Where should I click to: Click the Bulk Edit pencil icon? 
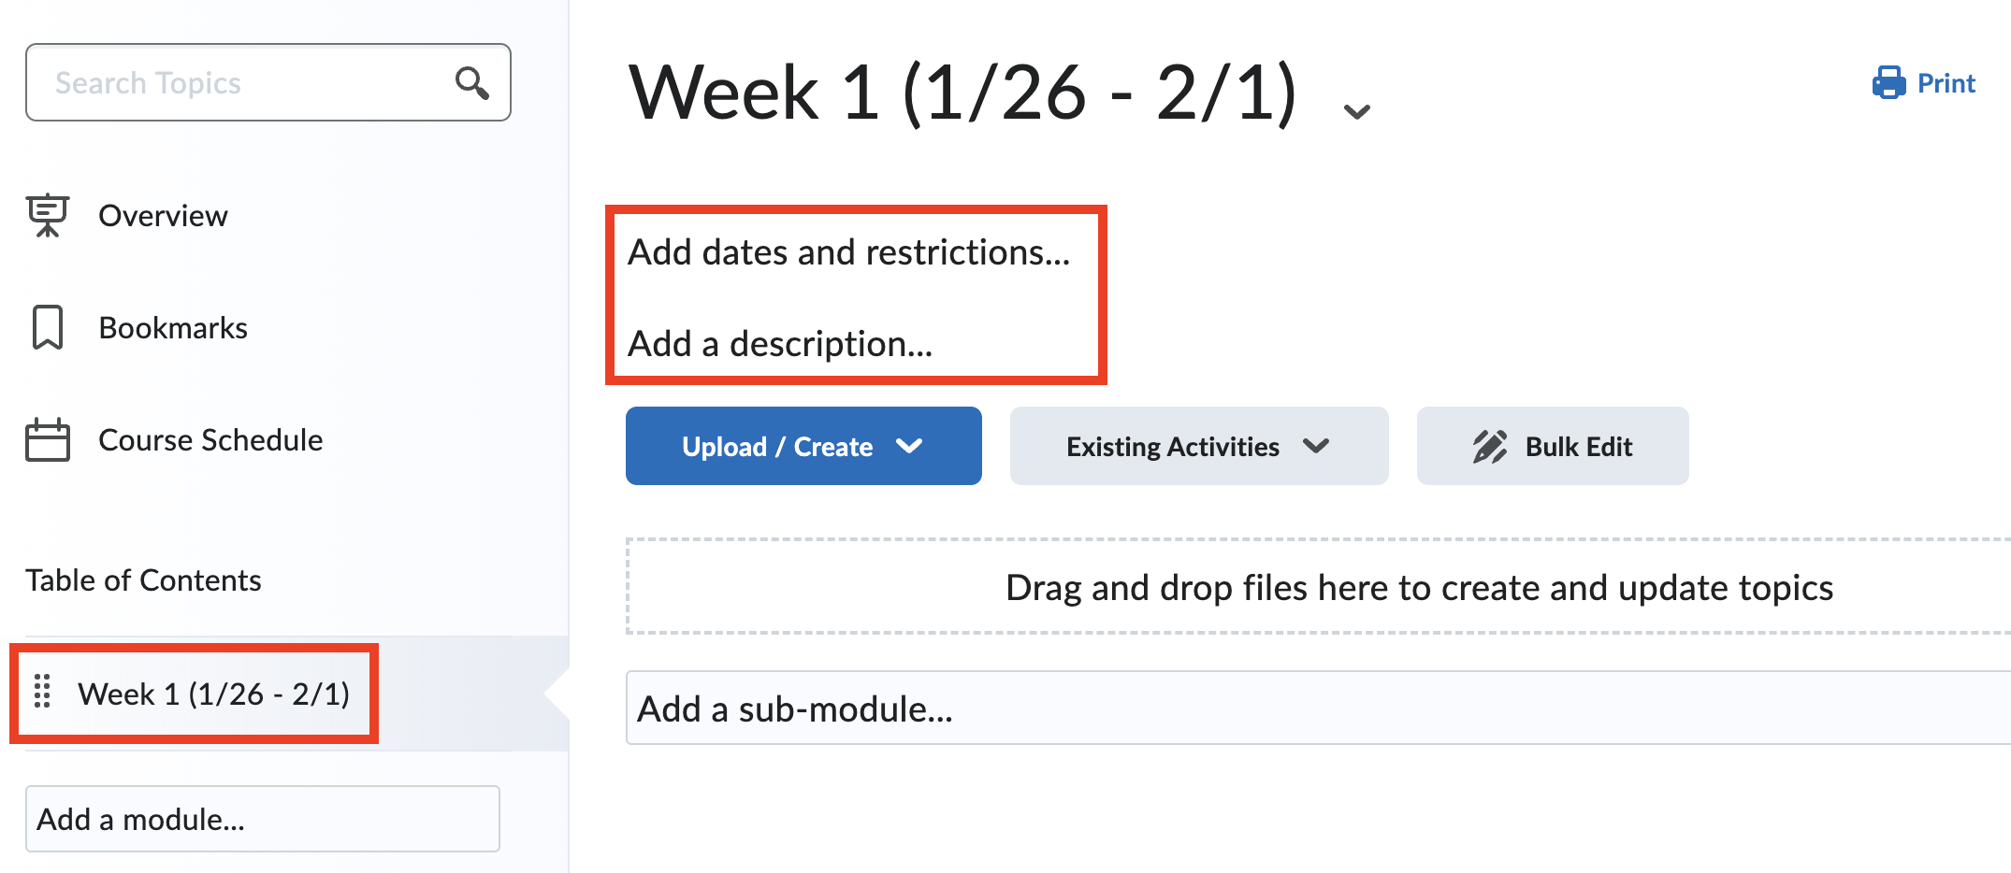(x=1489, y=447)
